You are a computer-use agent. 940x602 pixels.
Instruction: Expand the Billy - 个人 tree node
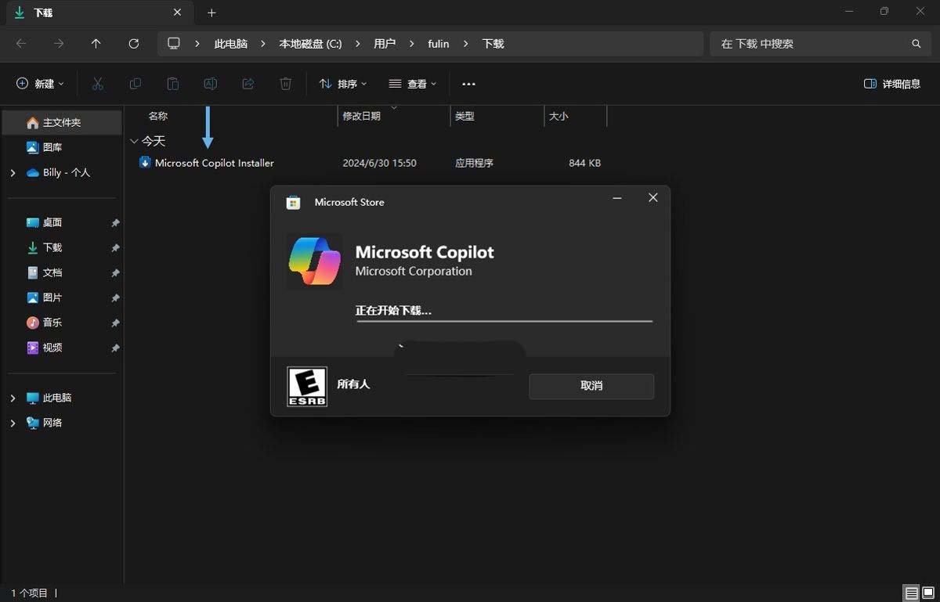(13, 173)
